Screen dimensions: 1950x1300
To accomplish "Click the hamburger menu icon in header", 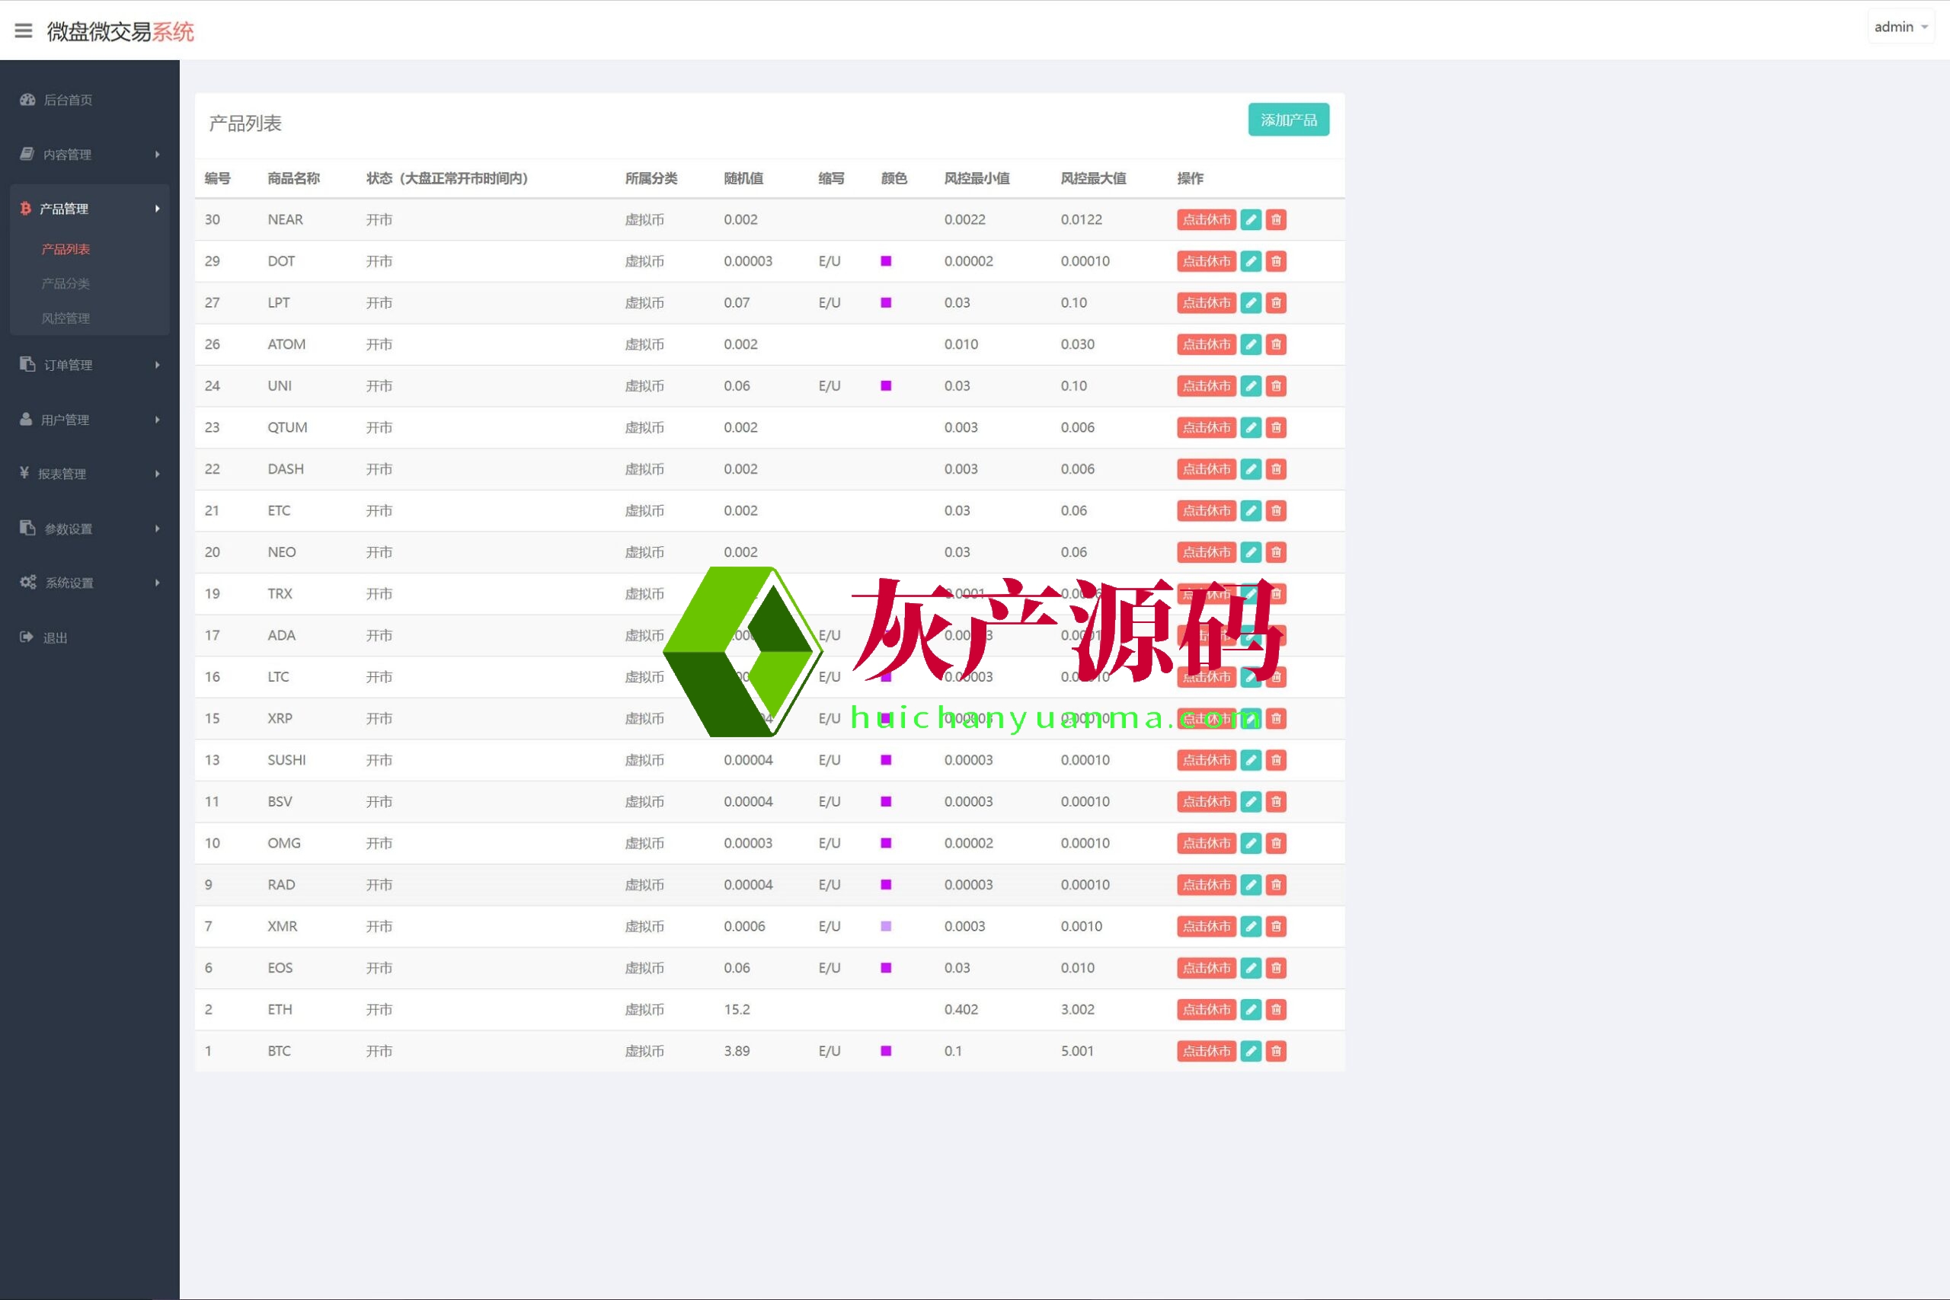I will [23, 30].
